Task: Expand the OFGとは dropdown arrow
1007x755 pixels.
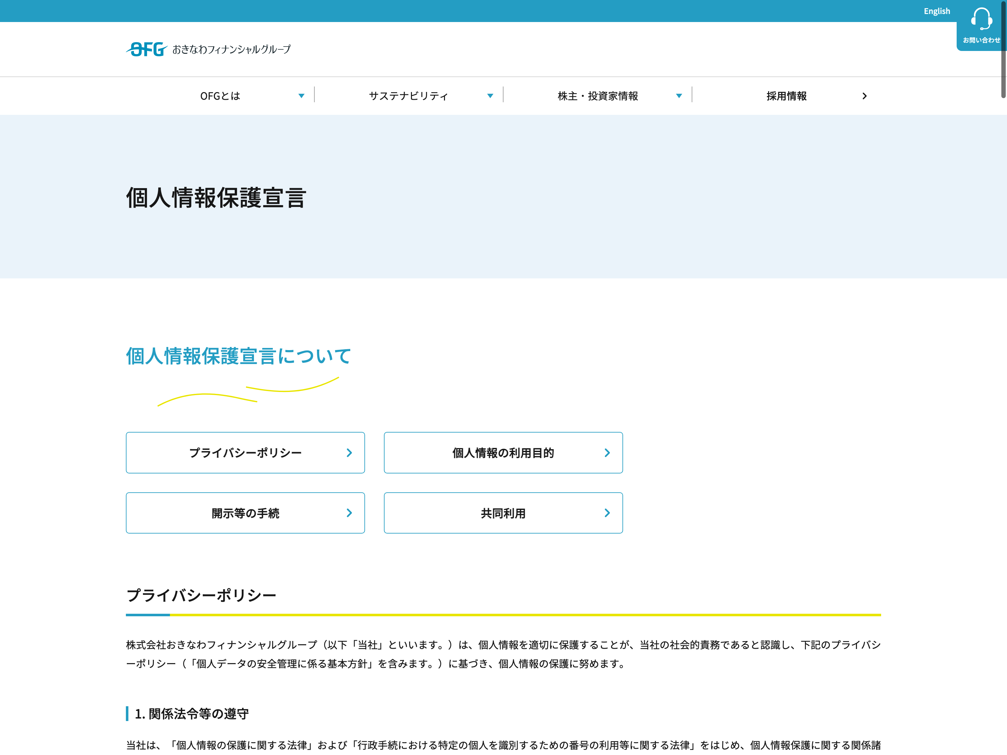Action: [x=301, y=96]
